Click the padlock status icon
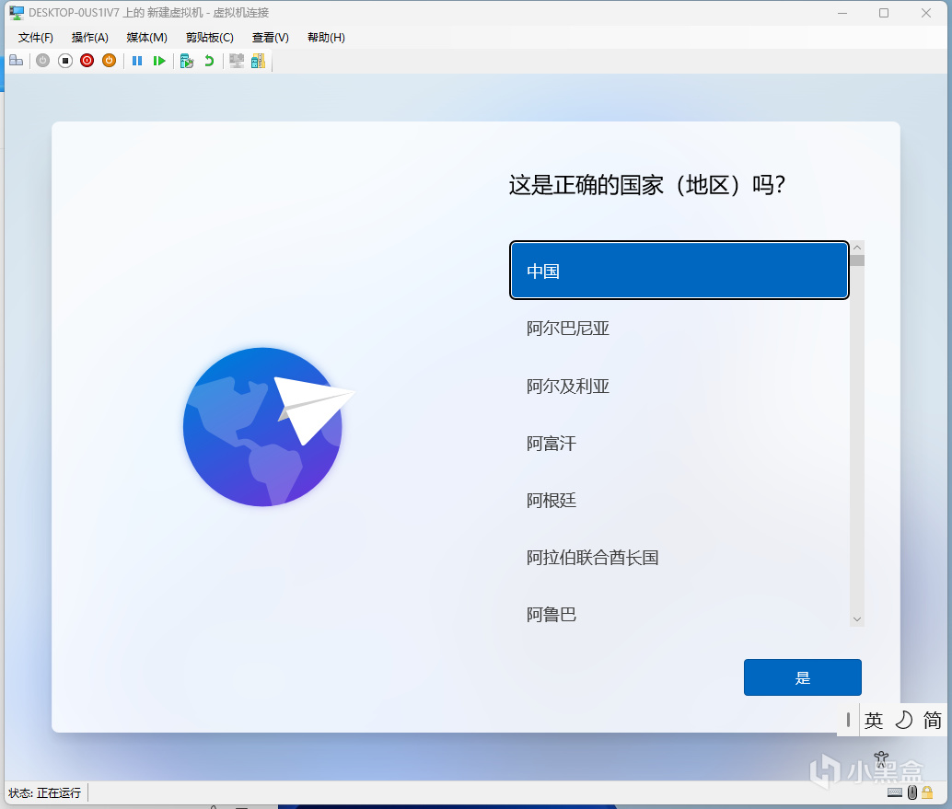Viewport: 952px width, 809px height. [x=927, y=792]
